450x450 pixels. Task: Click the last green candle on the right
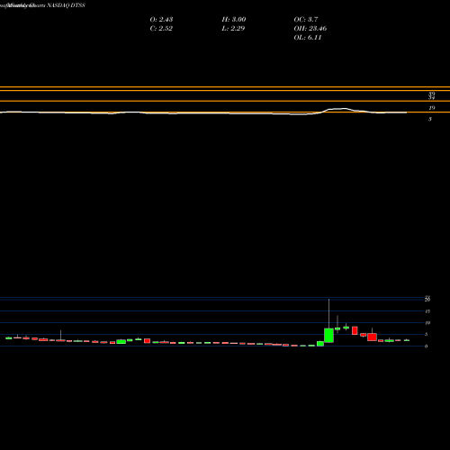pos(407,340)
